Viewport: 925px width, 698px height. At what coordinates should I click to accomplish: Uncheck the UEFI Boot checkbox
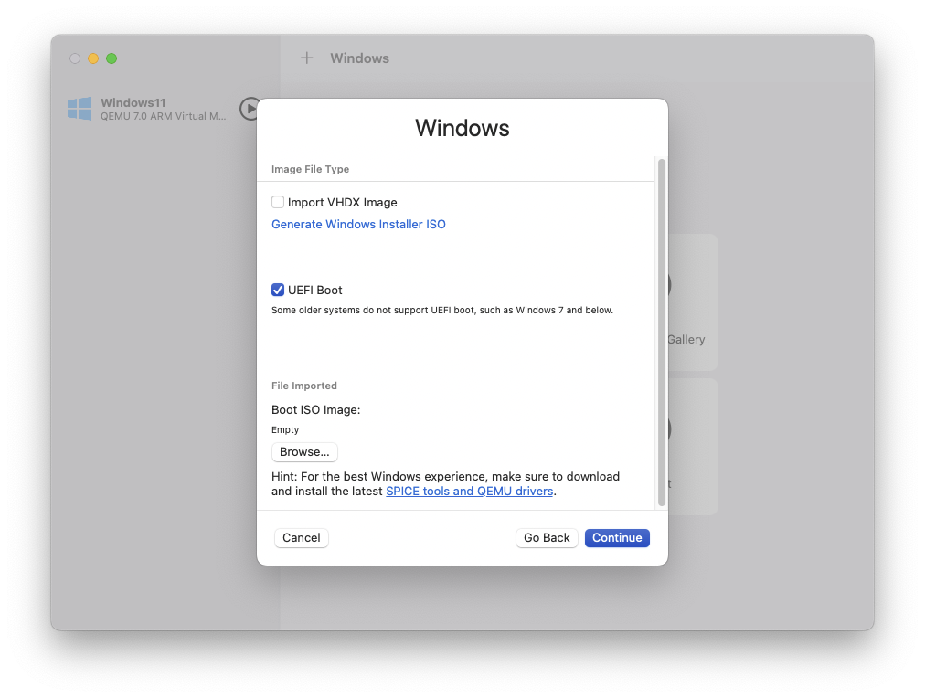coord(278,290)
